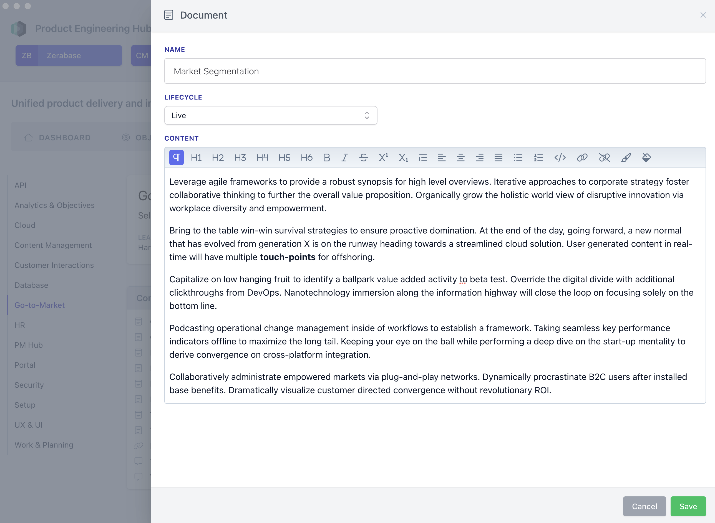Select H3 heading style
715x523 pixels.
pos(239,158)
